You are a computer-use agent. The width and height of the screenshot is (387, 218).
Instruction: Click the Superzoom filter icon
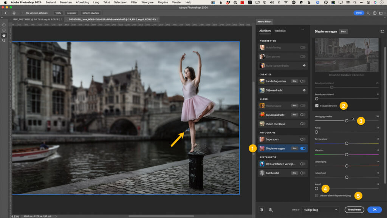point(262,139)
